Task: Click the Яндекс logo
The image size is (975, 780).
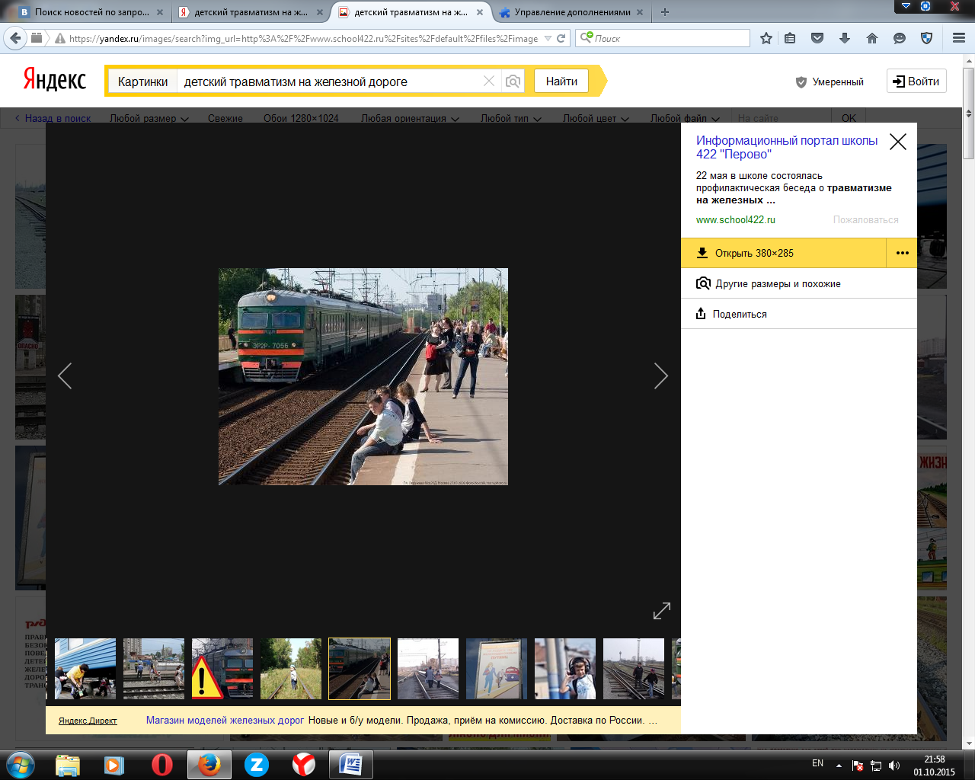Action: pyautogui.click(x=54, y=79)
